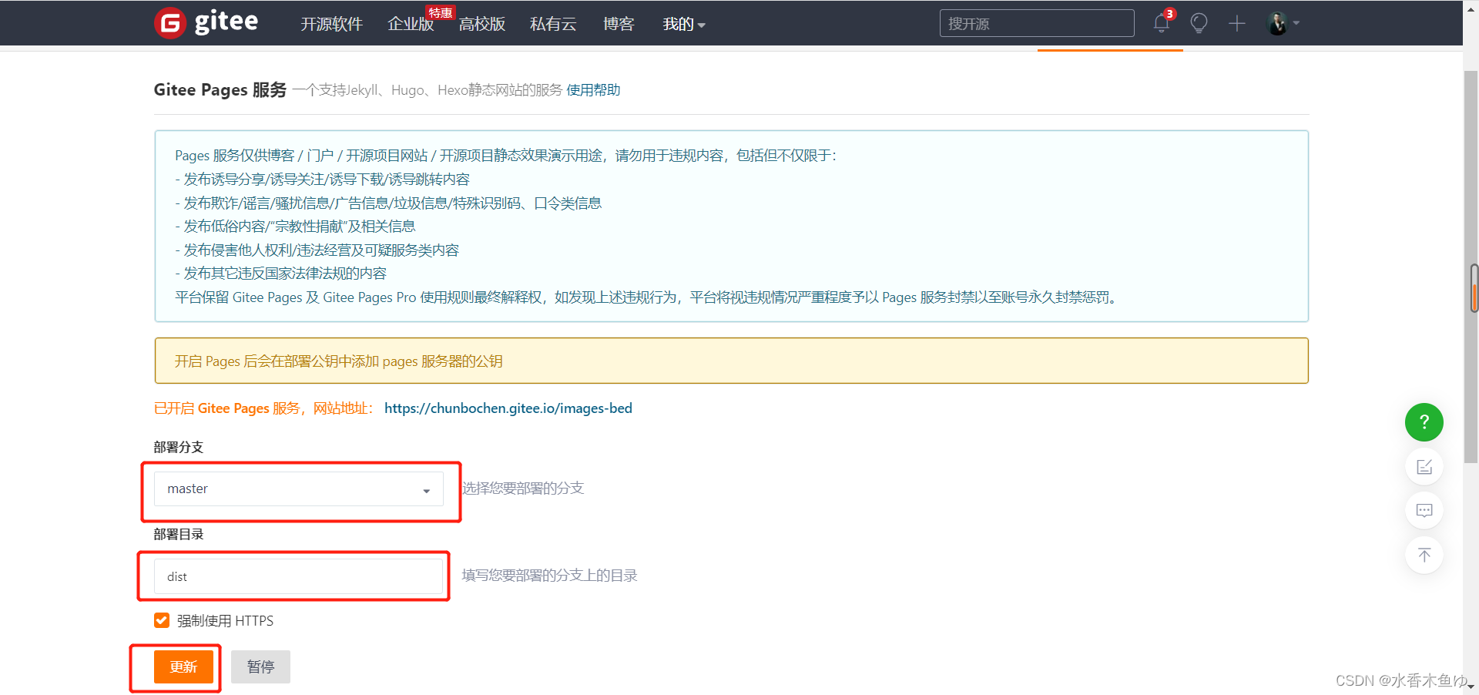The height and width of the screenshot is (695, 1479).
Task: Click the green help question-mark button
Action: pos(1424,422)
